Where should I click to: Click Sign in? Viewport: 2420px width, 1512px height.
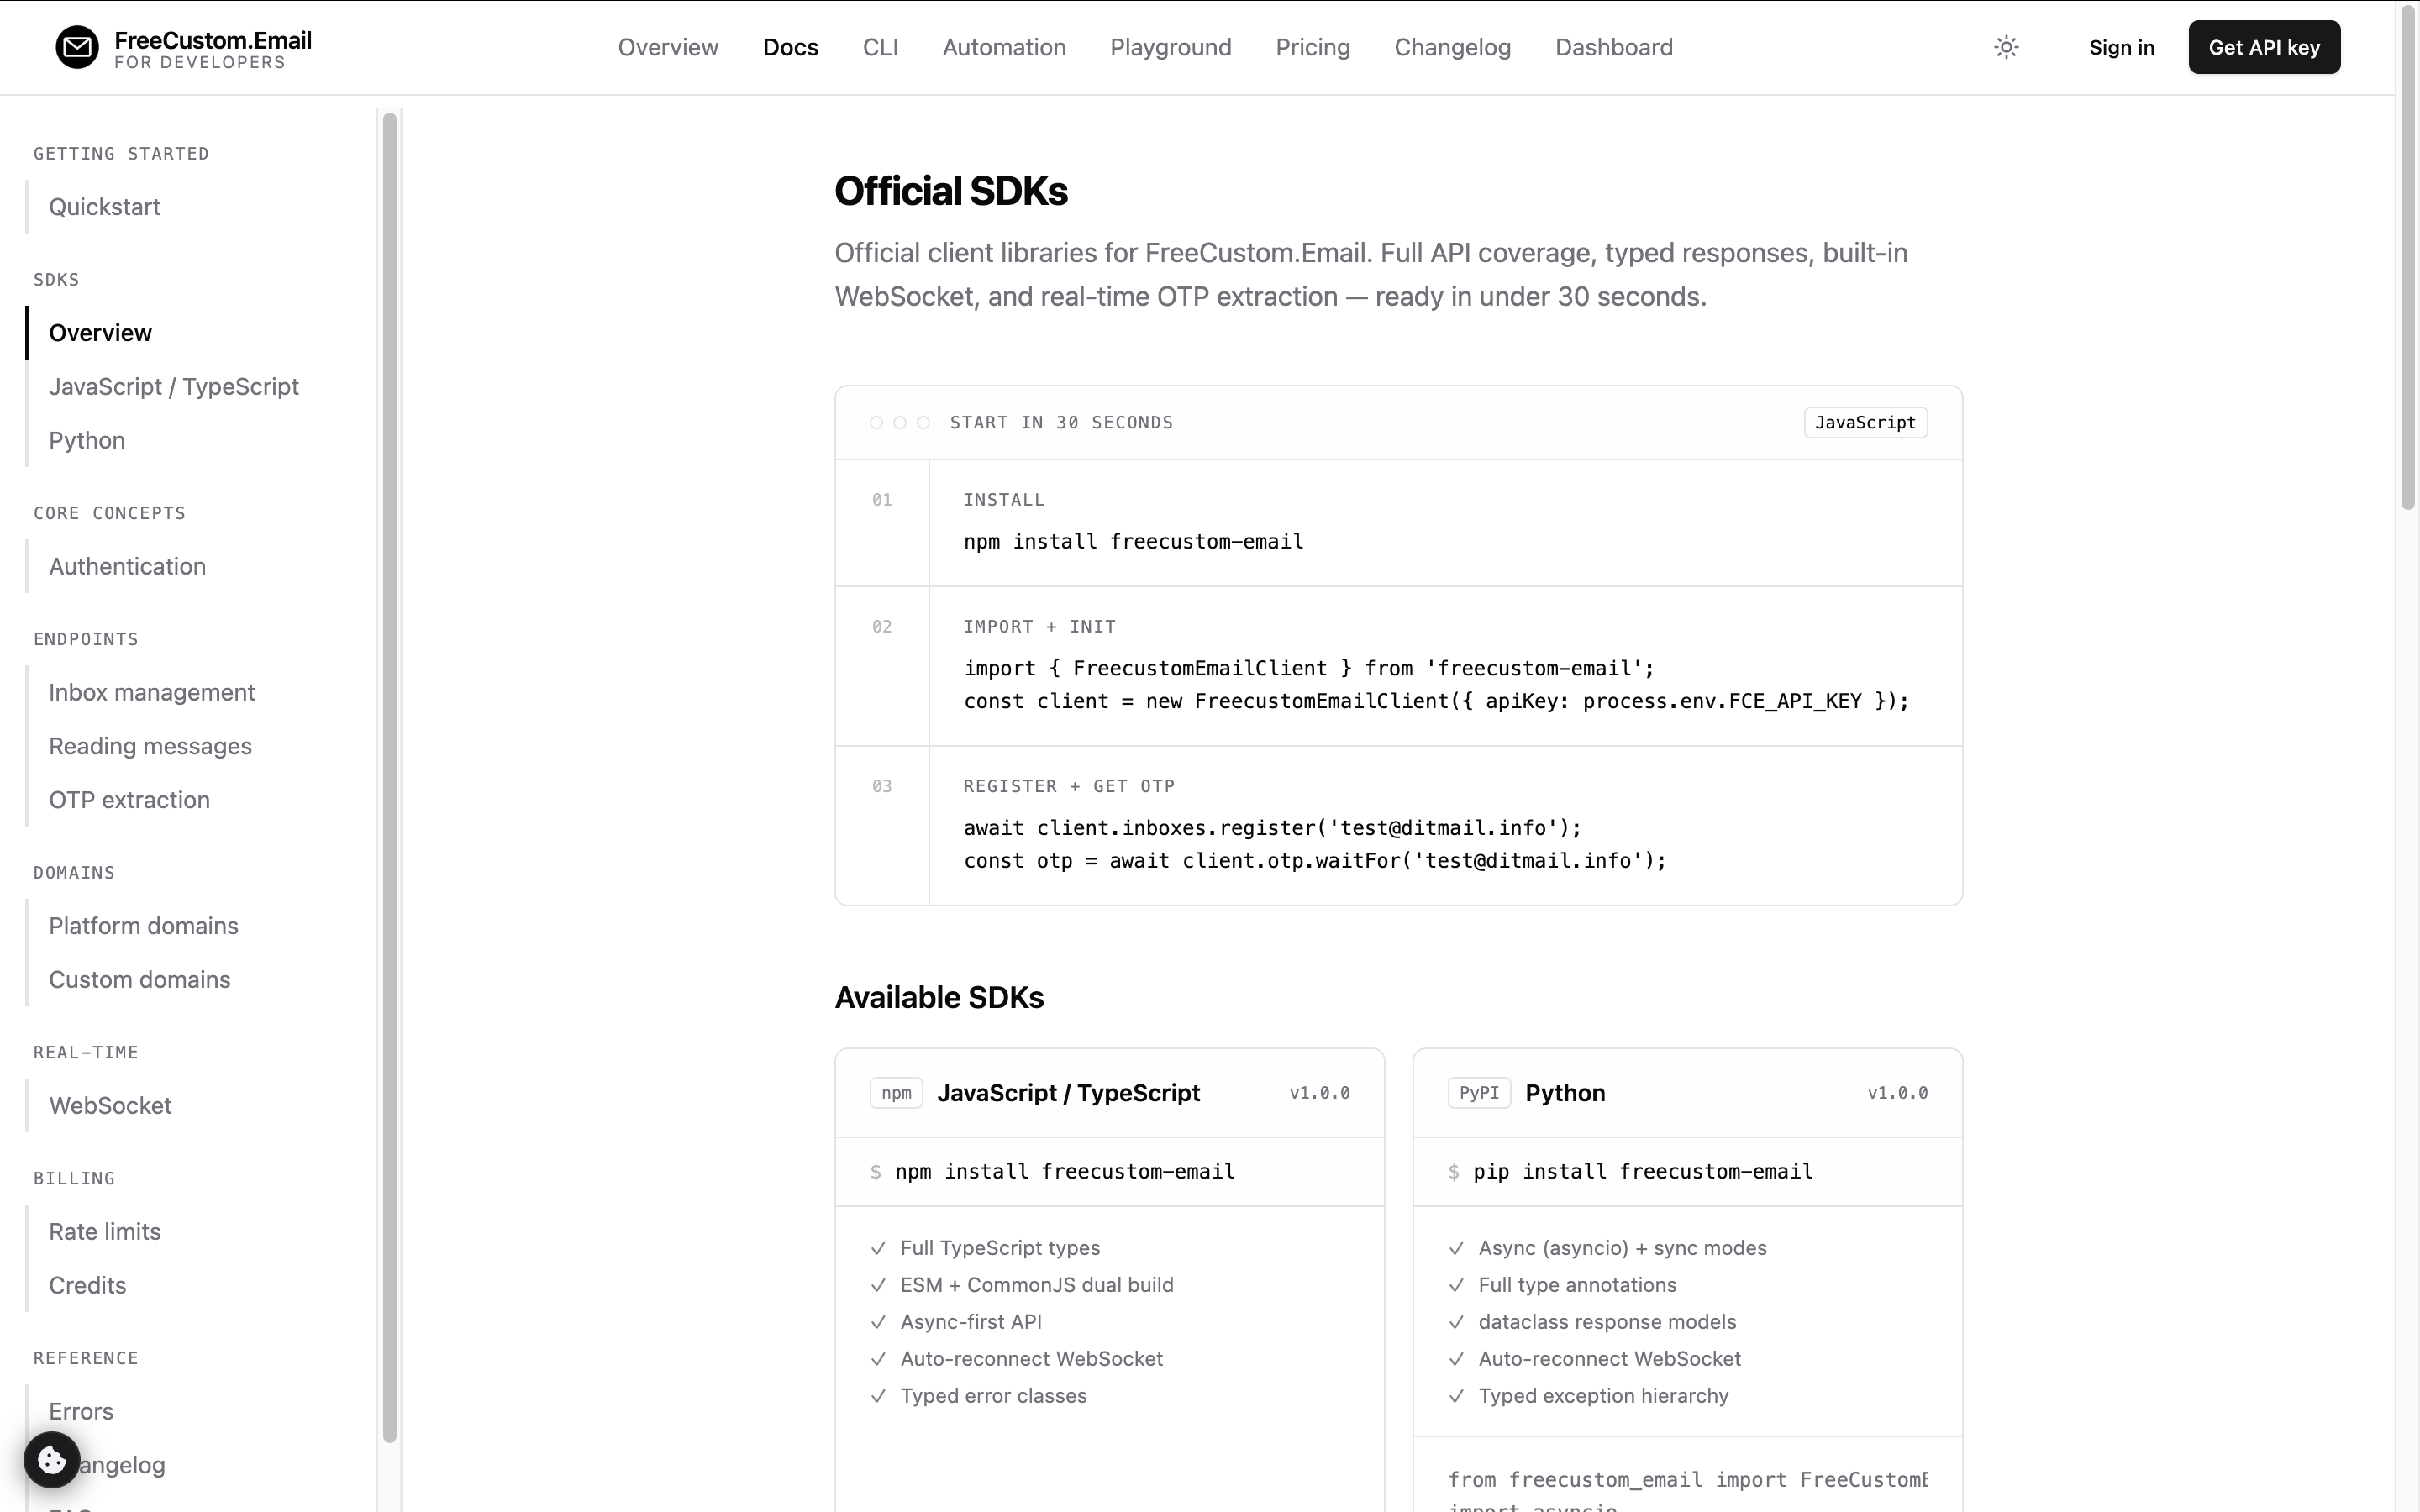pos(2121,47)
